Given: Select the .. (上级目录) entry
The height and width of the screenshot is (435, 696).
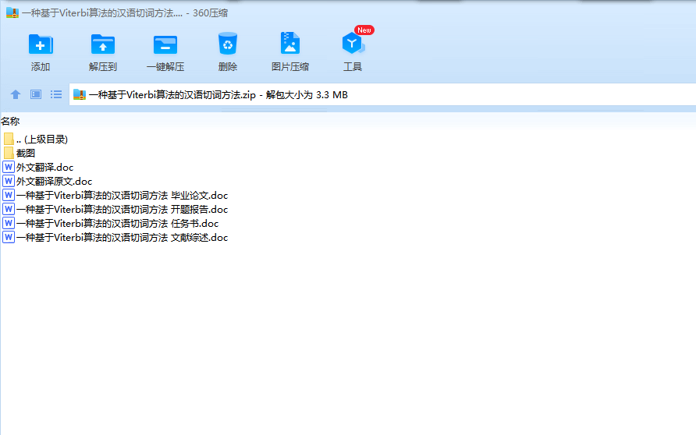Looking at the screenshot, I should tap(41, 140).
